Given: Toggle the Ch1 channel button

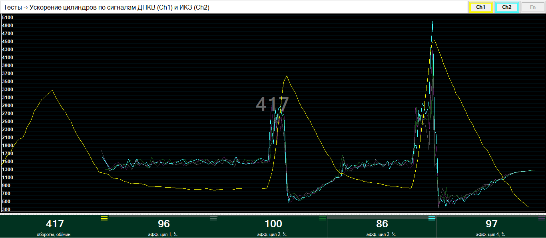Looking at the screenshot, I should click(x=481, y=7).
